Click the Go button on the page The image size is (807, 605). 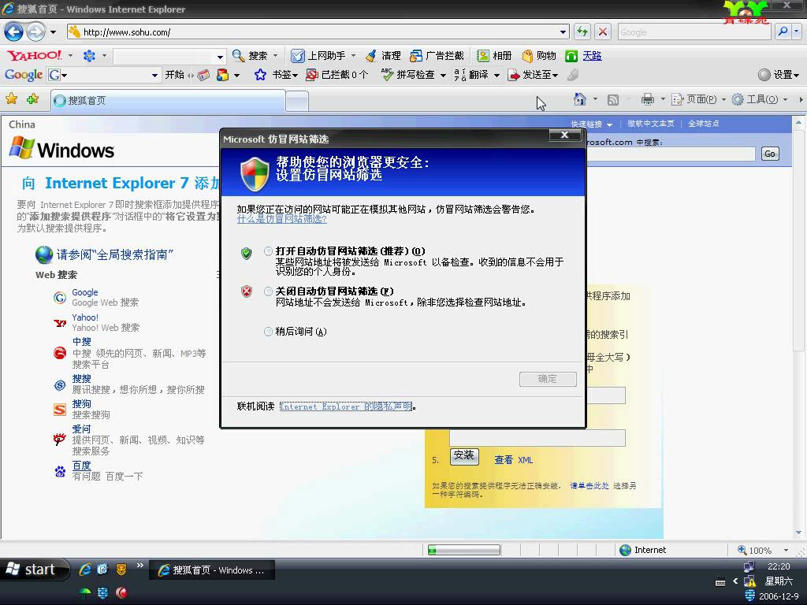pyautogui.click(x=769, y=154)
